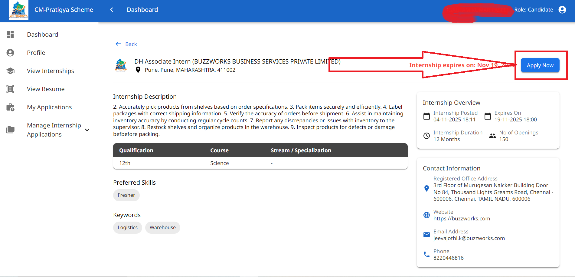The image size is (575, 277).
Task: Select the Logistics keyword chip
Action: pos(127,228)
